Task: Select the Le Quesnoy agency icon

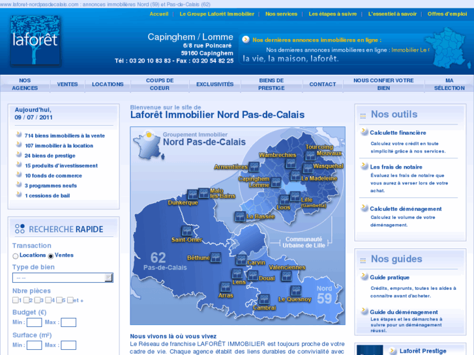Action: point(295,291)
